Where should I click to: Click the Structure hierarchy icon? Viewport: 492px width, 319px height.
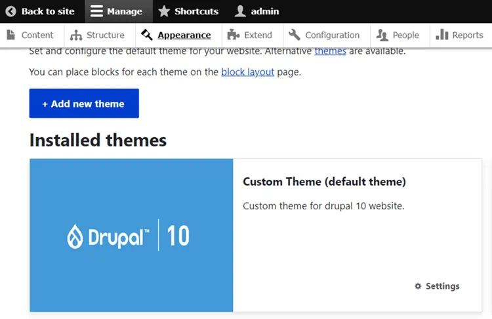point(76,35)
